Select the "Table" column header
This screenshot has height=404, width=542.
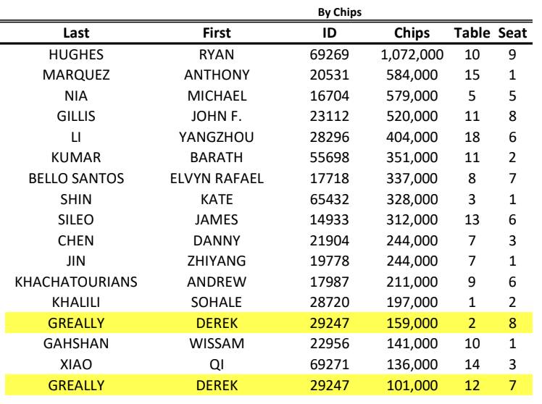(471, 33)
